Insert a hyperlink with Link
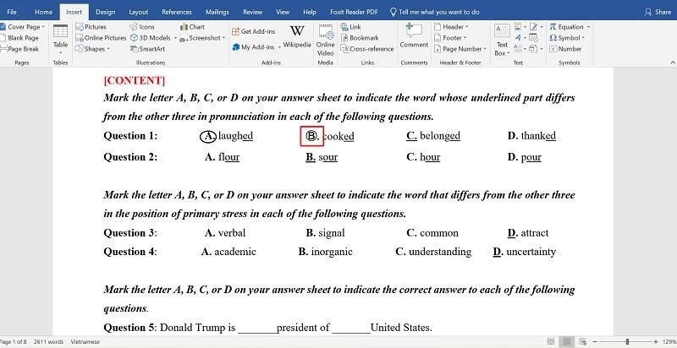677x348 pixels. pyautogui.click(x=350, y=27)
